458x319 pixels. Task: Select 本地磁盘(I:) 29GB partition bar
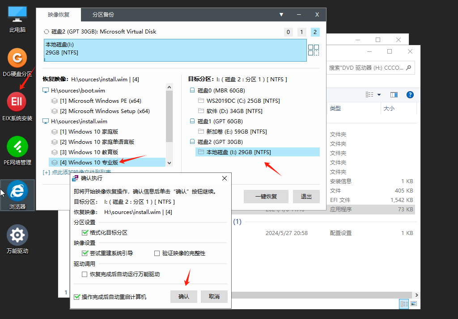pyautogui.click(x=175, y=50)
